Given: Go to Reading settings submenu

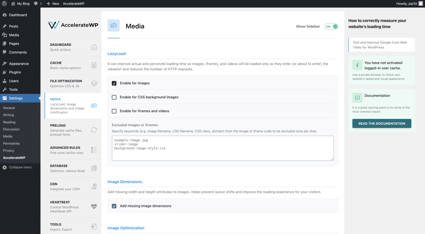Looking at the screenshot, I should 9,122.
